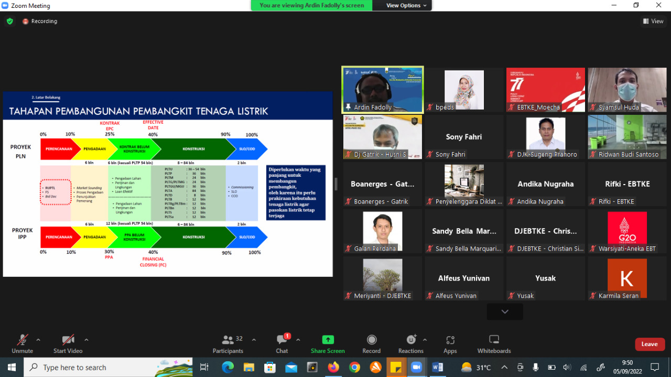Viewport: 671px width, 377px height.
Task: Start recording with Record button
Action: pyautogui.click(x=371, y=344)
